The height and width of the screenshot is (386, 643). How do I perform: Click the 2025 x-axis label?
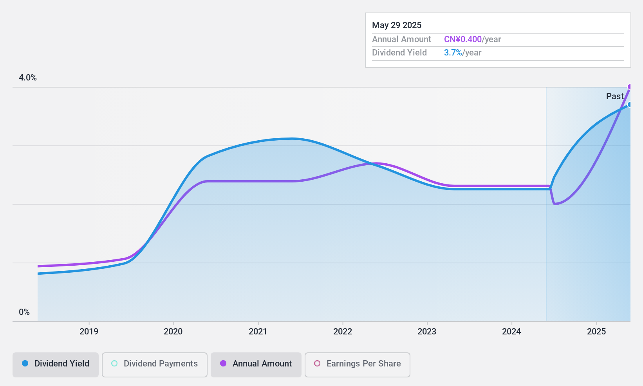click(x=596, y=332)
